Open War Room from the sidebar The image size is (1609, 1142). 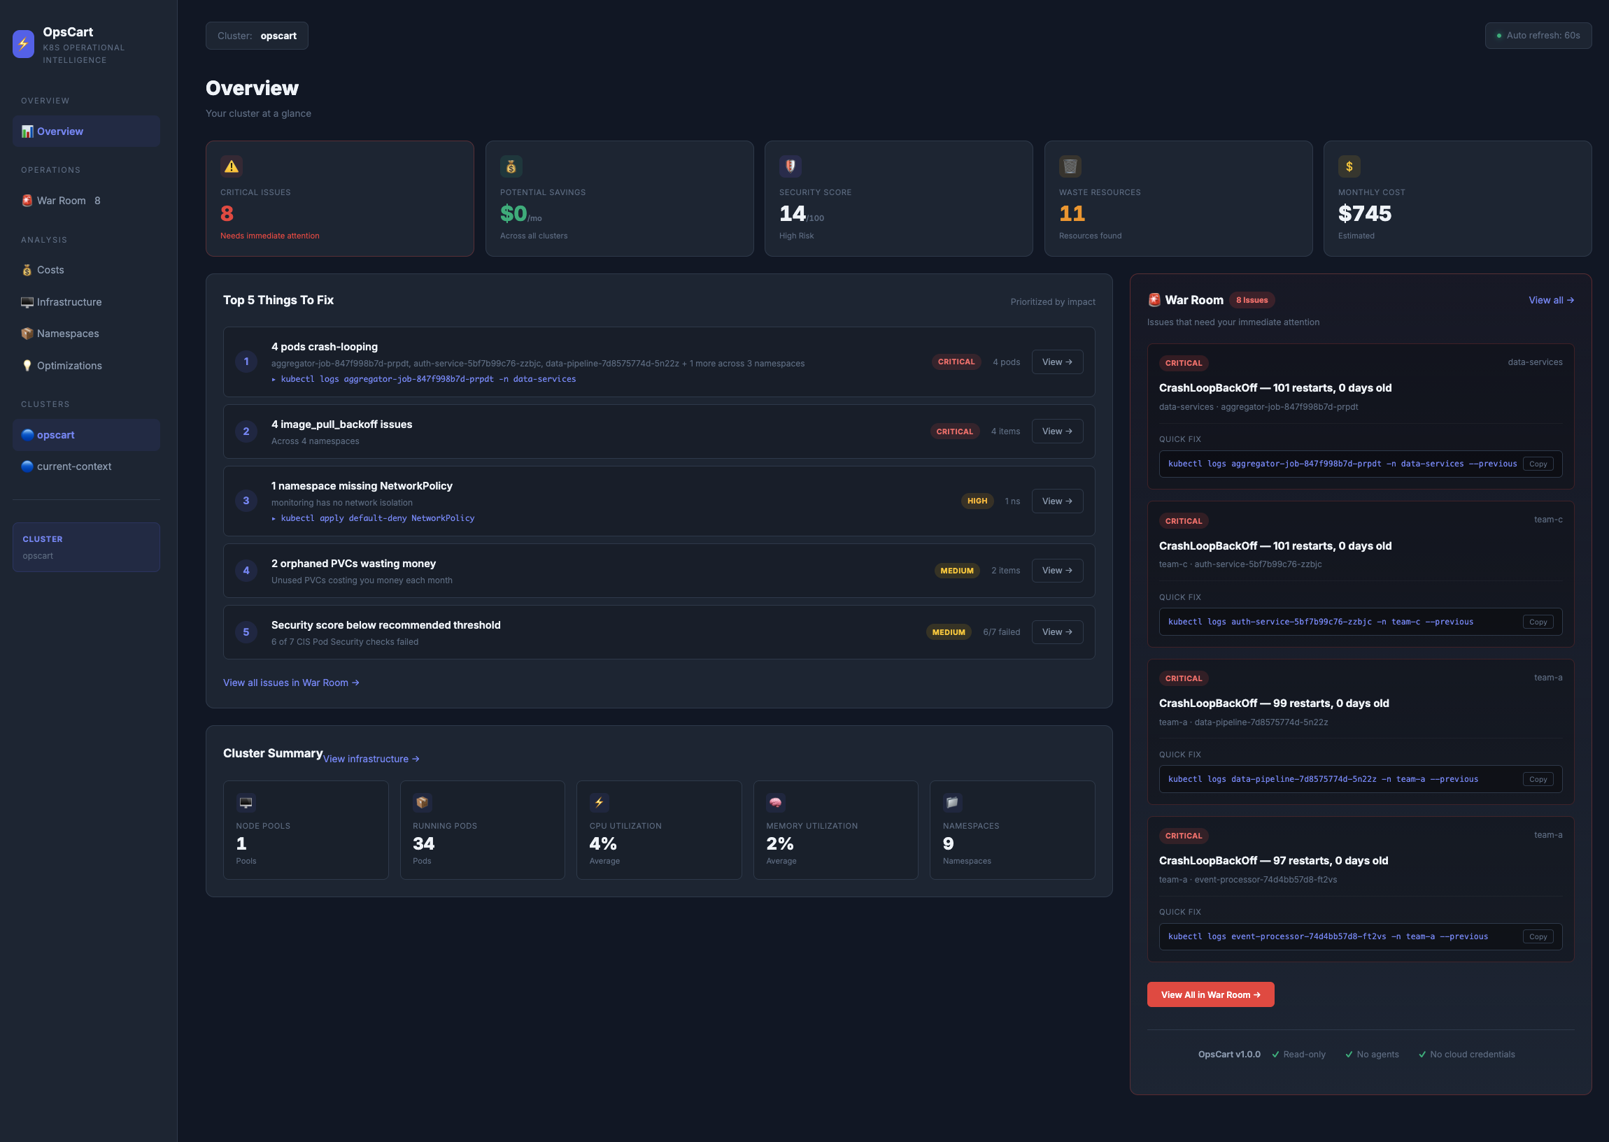[87, 201]
